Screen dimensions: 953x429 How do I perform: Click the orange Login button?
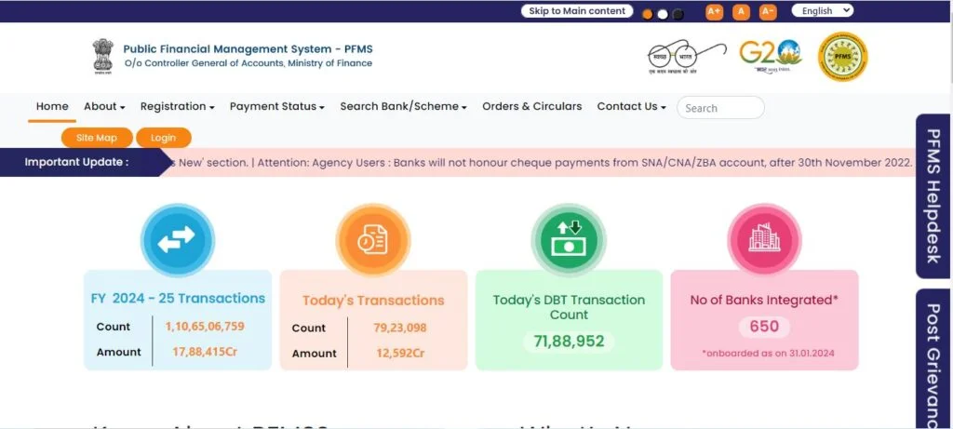[x=164, y=138]
